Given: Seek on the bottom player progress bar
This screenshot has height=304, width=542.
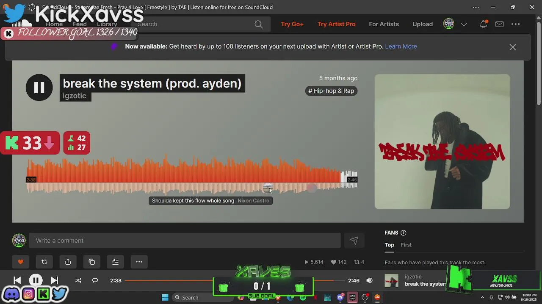Looking at the screenshot, I should point(235,280).
